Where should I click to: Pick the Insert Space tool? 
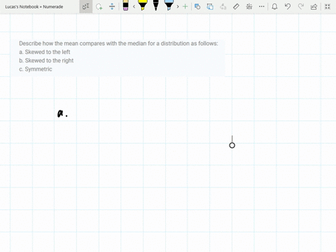[112, 6]
